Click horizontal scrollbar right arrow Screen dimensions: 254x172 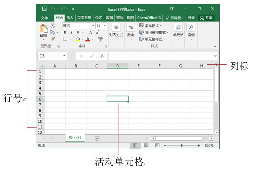point(211,138)
